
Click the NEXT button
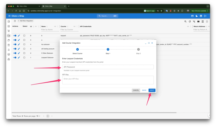pyautogui.click(x=152, y=90)
